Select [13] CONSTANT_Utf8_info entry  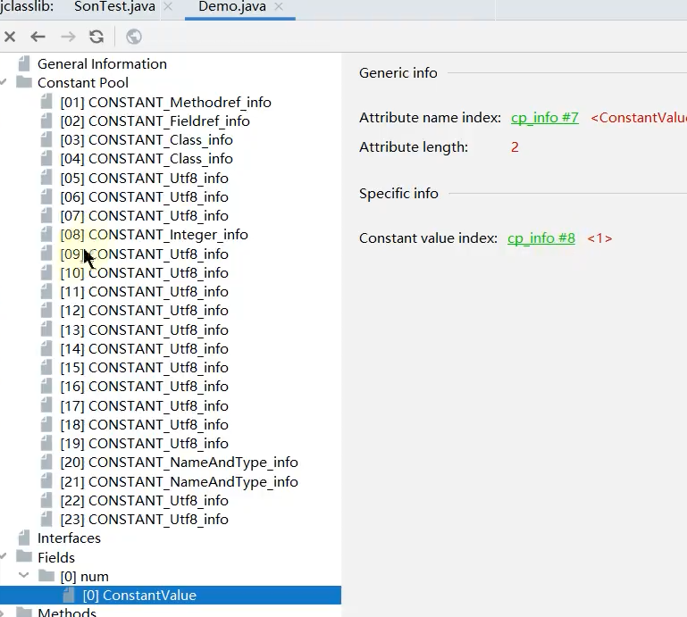pyautogui.click(x=144, y=330)
